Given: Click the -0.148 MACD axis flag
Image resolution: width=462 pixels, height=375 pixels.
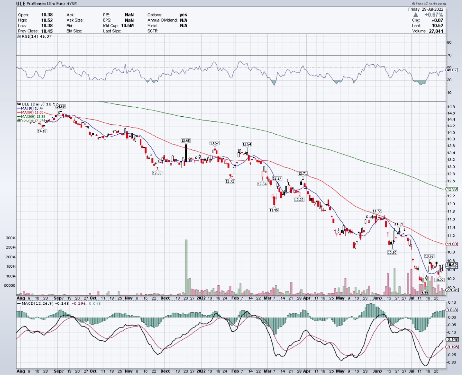Looking at the screenshot, I should point(452,339).
